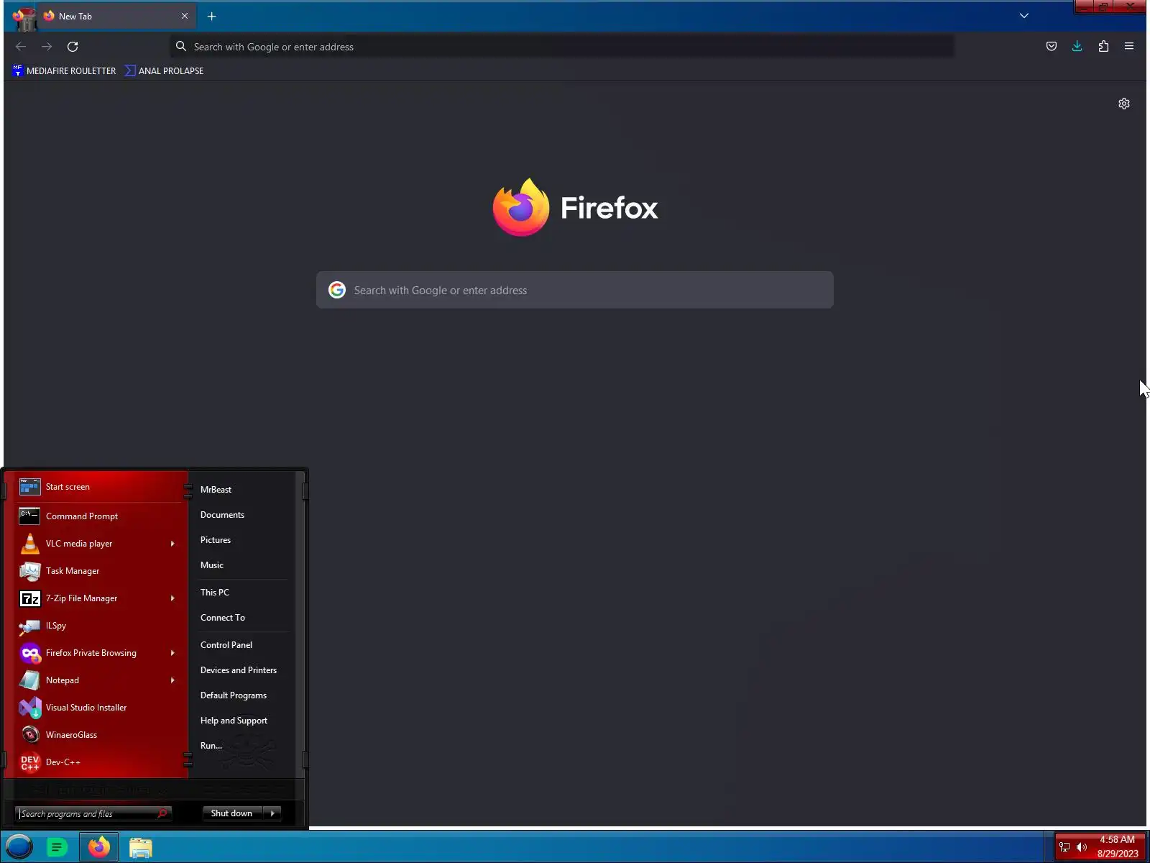Select the New Tab tab
Viewport: 1150px width, 863px height.
(x=116, y=16)
